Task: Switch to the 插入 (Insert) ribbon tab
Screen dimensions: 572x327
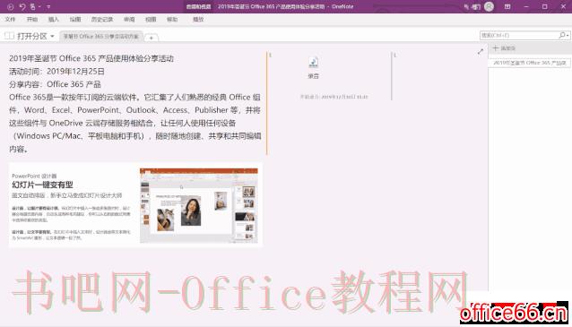Action: pyautogui.click(x=54, y=20)
